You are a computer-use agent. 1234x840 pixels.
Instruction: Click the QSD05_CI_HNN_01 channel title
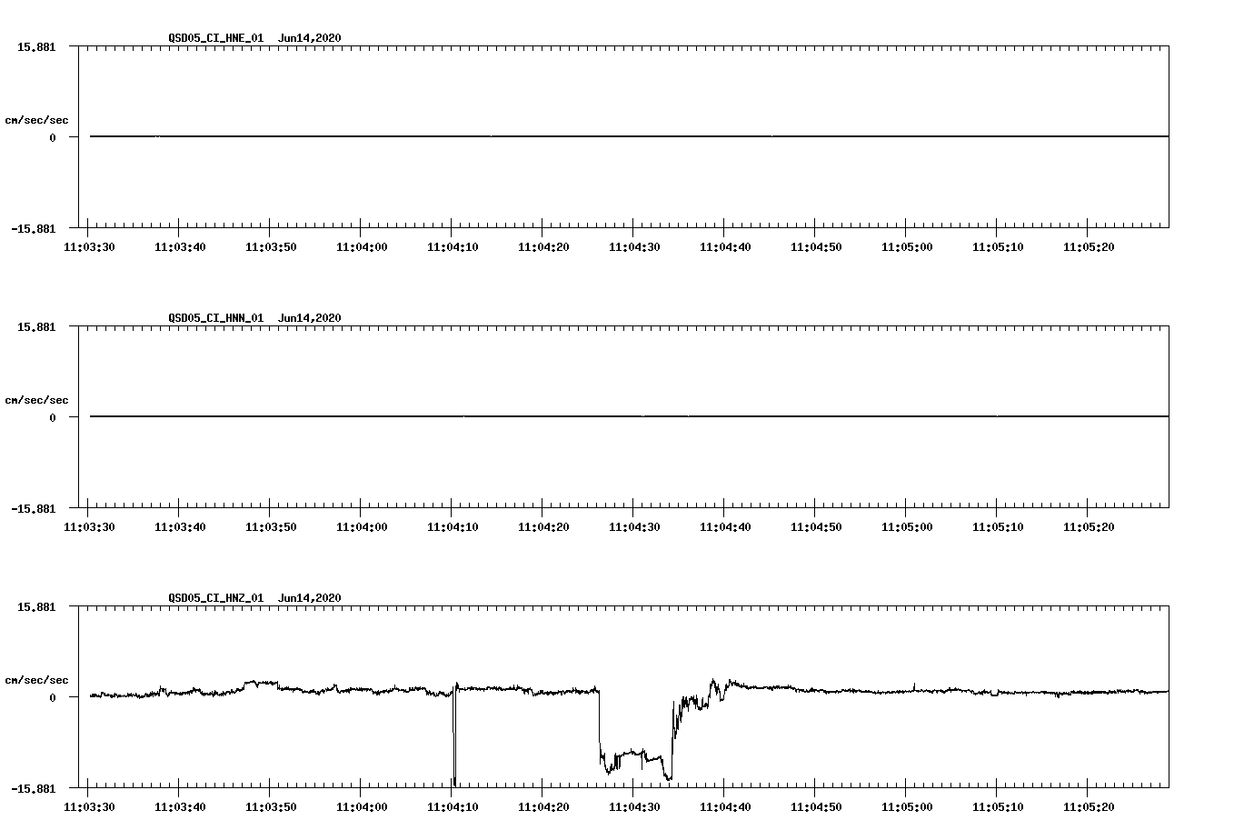(215, 318)
